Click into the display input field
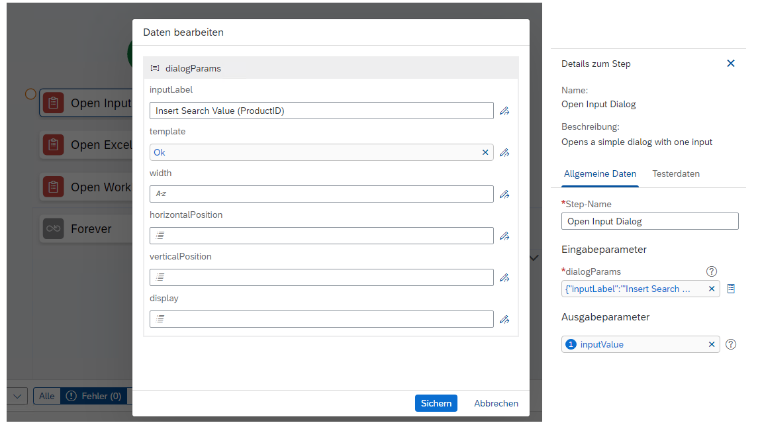 point(322,319)
